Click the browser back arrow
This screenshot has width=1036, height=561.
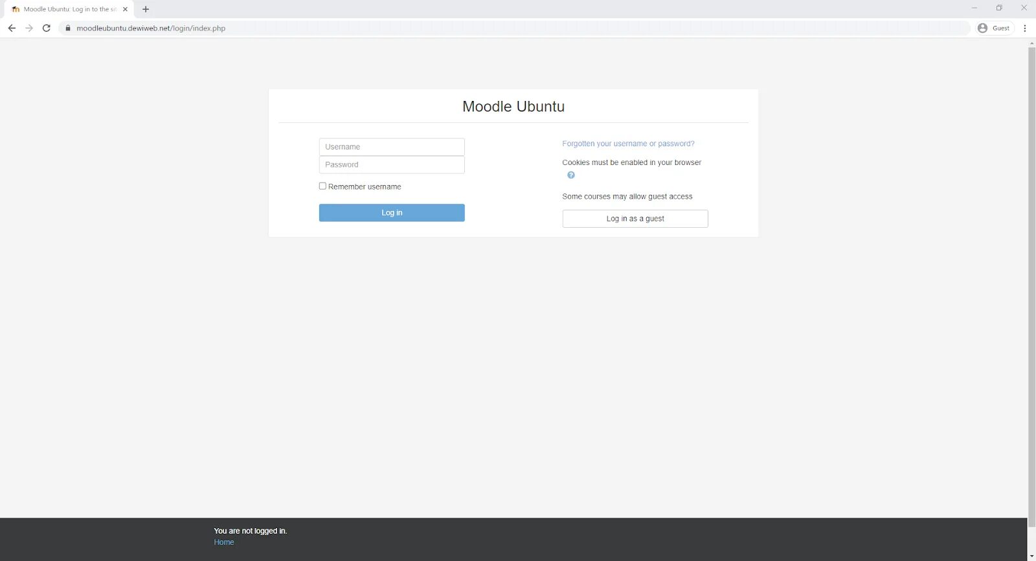[x=12, y=28]
